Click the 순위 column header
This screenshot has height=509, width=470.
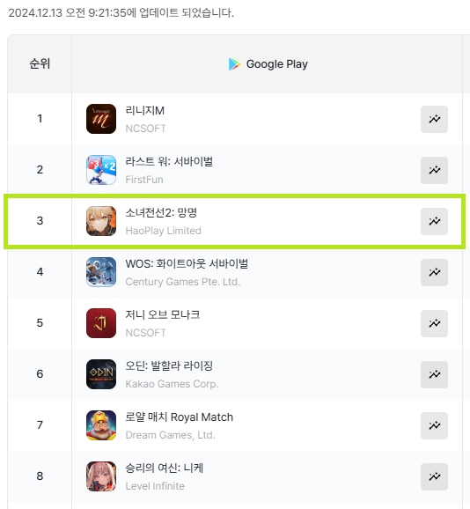[x=40, y=63]
